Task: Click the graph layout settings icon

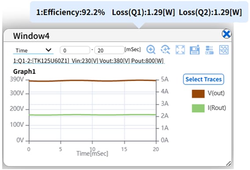Action: tap(210, 50)
